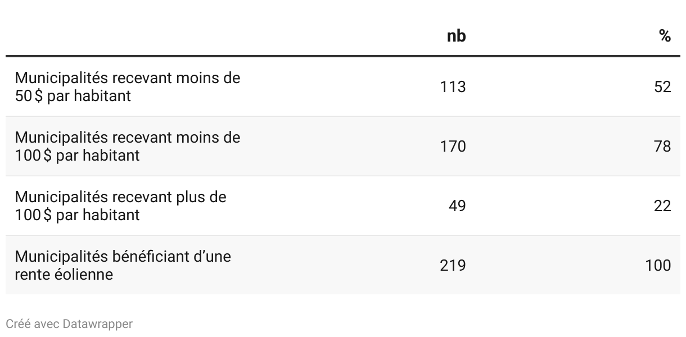Click the text 'rente éolienne'
This screenshot has height=337, width=686.
(x=64, y=275)
